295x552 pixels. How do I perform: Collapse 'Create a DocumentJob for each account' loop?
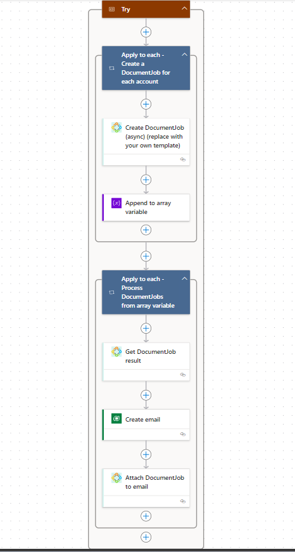[x=184, y=54]
